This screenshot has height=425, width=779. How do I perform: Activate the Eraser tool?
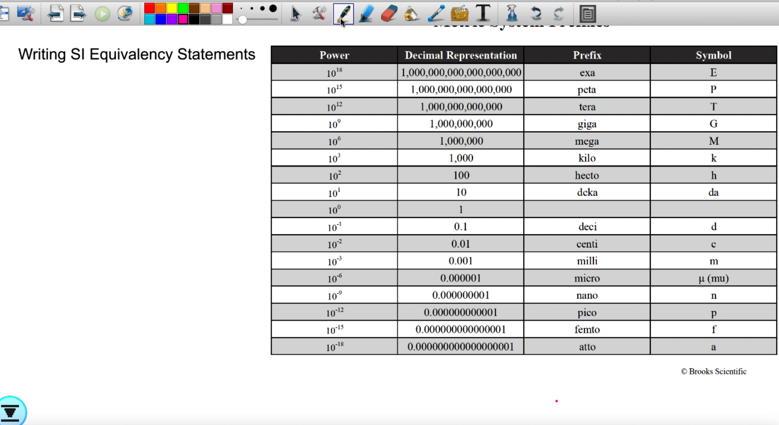click(x=389, y=14)
